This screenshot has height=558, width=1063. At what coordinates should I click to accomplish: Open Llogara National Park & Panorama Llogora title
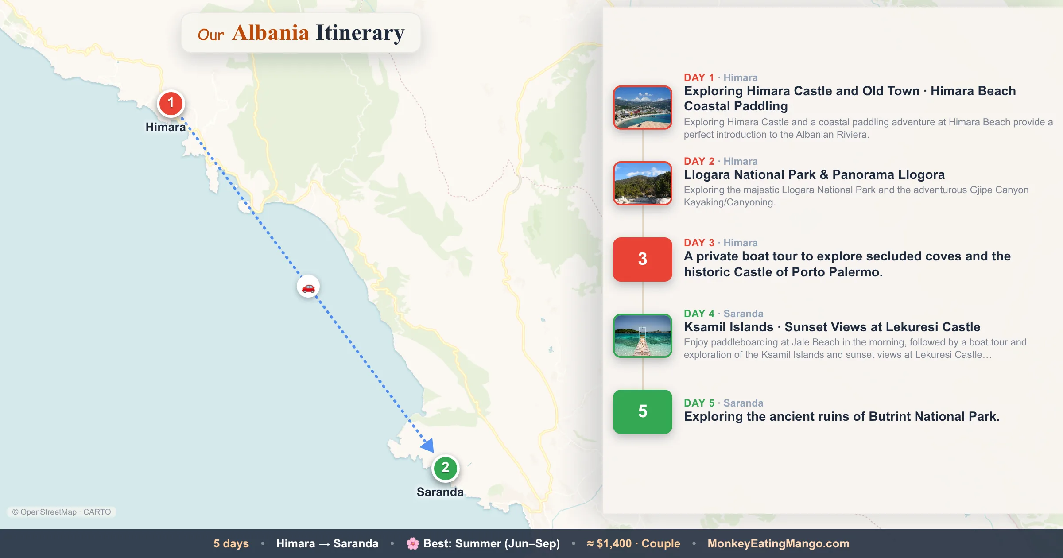click(x=814, y=174)
